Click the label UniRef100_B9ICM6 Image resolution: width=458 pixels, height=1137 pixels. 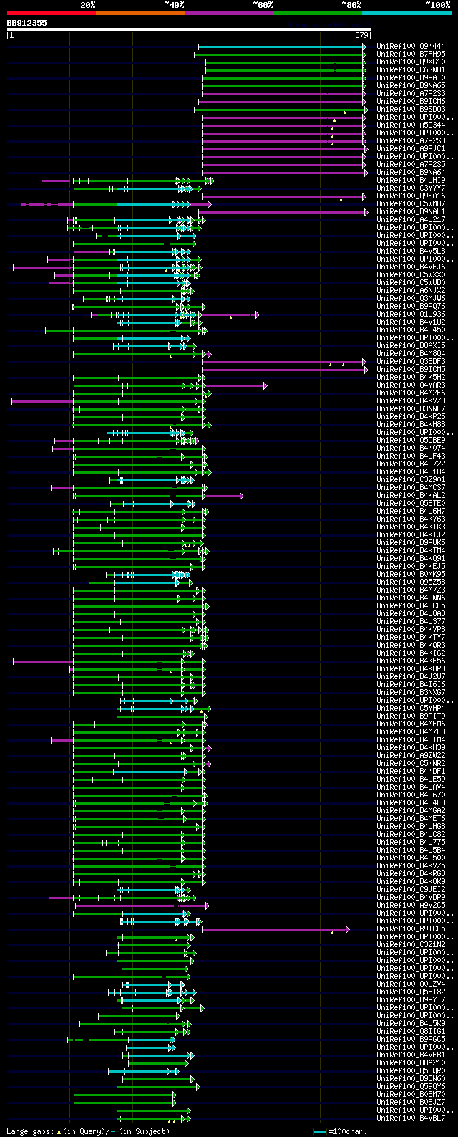click(x=411, y=102)
